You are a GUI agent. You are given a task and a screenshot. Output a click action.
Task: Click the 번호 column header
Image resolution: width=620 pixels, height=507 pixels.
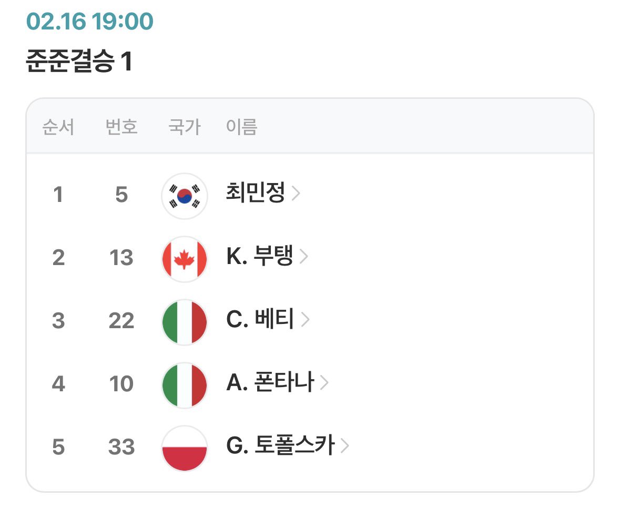coord(121,127)
